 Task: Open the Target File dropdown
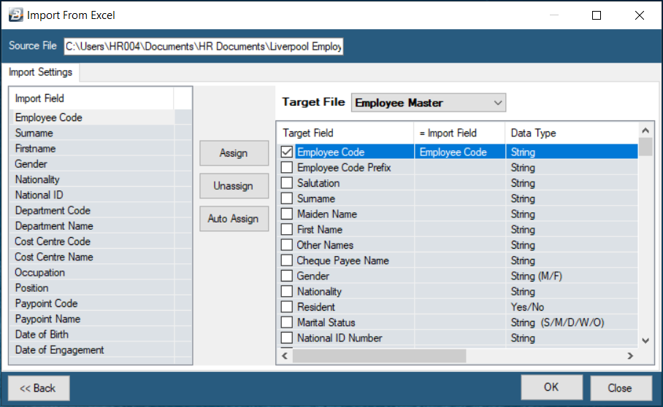point(429,103)
